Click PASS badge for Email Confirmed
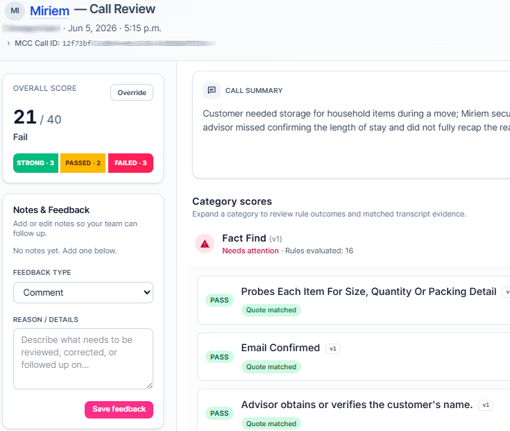This screenshot has width=510, height=431. (x=219, y=357)
